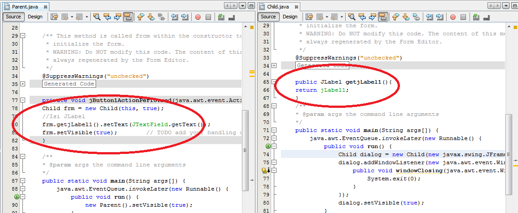Click warning hint icon at Child.java line 76

coord(265,170)
